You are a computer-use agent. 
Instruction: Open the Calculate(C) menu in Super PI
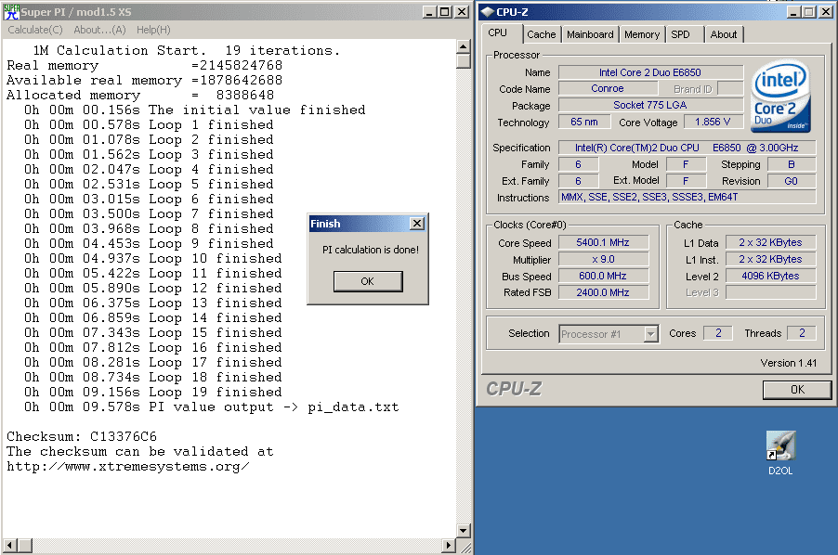35,30
